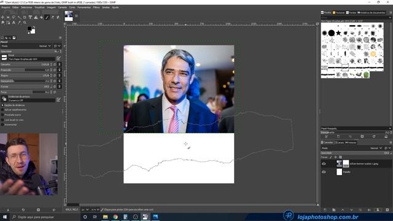Viewport: 393px width, 221px height.
Task: Open the Cores menu
Action: pos(72,7)
